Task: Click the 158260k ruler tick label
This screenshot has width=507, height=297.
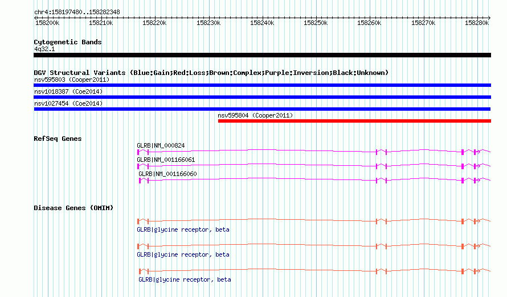Action: [x=369, y=23]
